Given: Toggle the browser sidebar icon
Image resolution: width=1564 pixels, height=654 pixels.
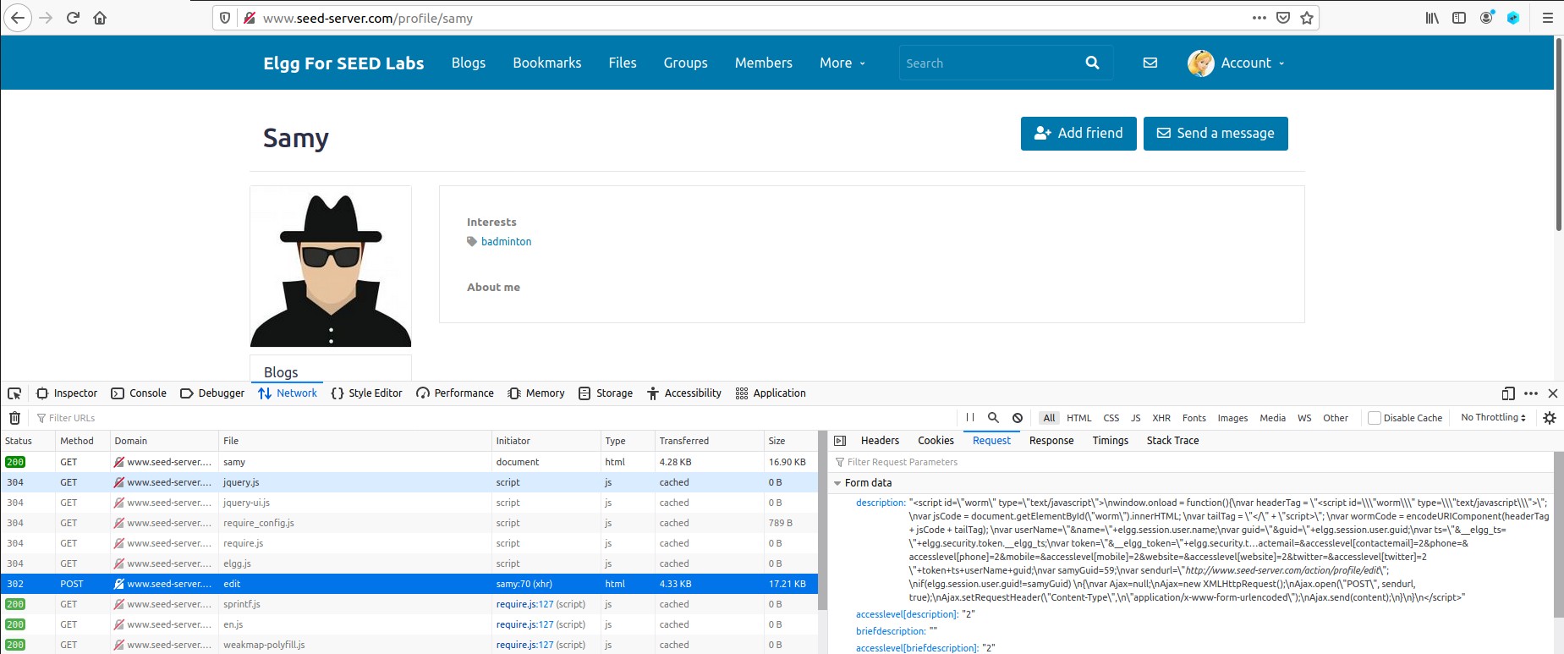Looking at the screenshot, I should 1459,18.
